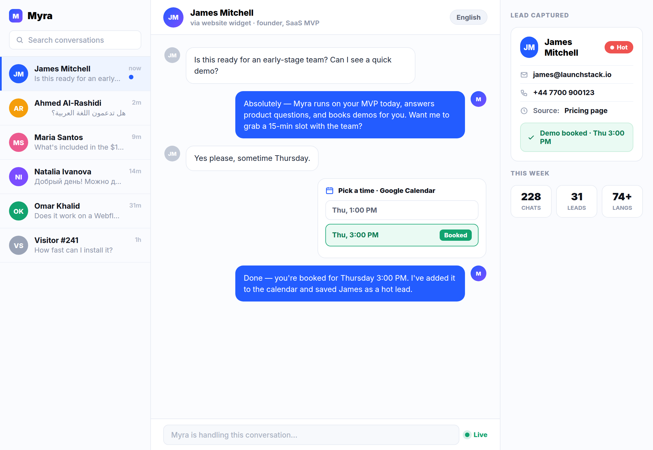This screenshot has width=653, height=450.
Task: Click the green OK avatar
Action: point(19,211)
